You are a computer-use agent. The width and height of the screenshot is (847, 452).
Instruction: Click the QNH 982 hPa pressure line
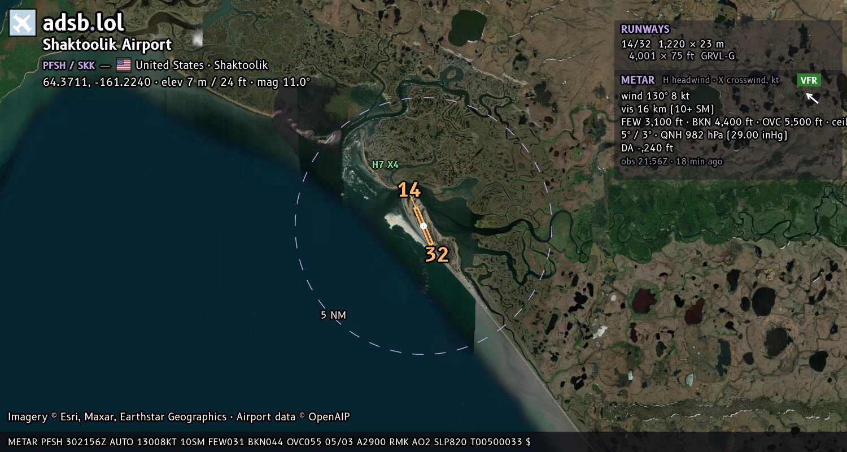tap(704, 135)
